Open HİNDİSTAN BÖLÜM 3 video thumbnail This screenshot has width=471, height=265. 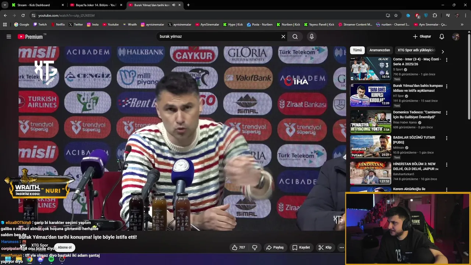370,173
